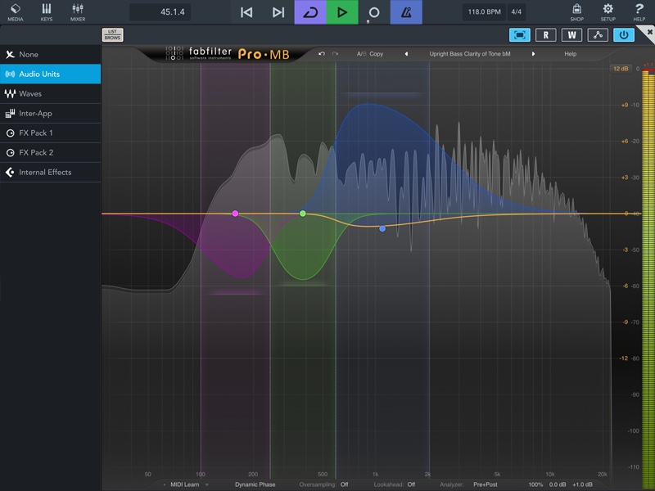Open the Pro-MB Help menu

[570, 54]
